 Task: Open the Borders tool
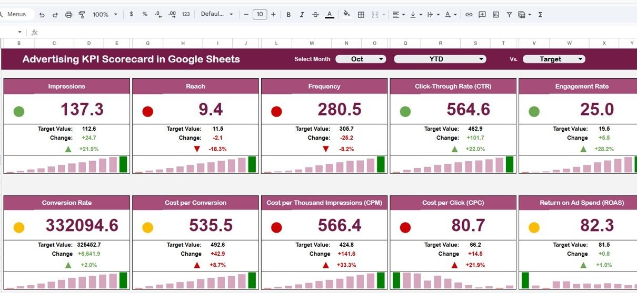point(361,15)
